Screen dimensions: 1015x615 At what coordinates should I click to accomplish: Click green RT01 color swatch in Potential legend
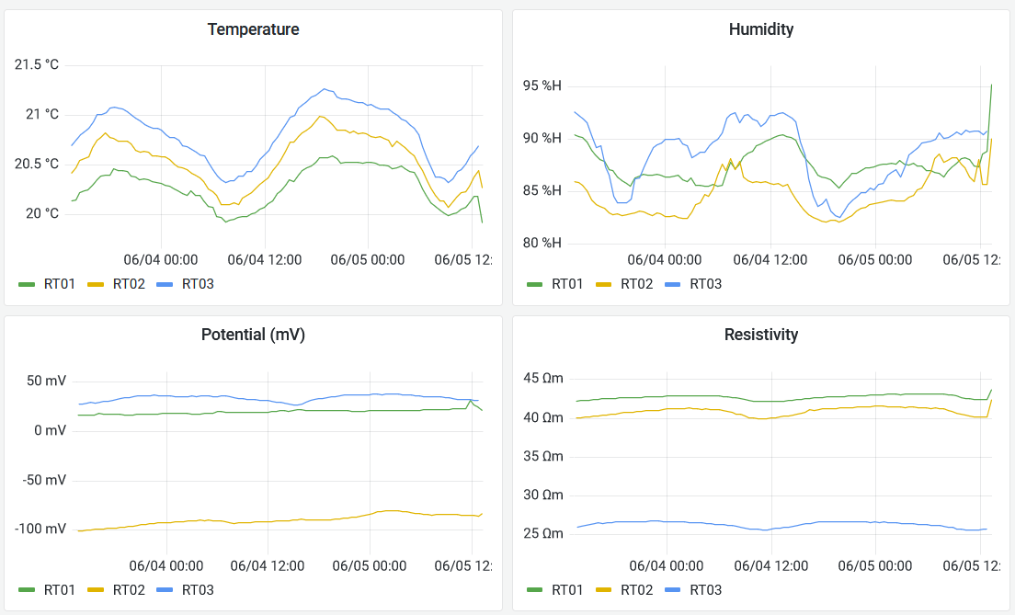click(x=27, y=590)
